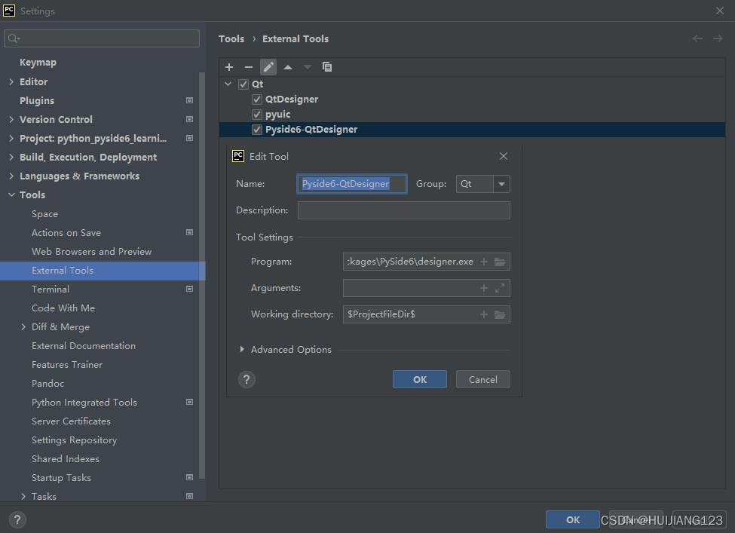
Task: Move the selected tool down
Action: [308, 67]
